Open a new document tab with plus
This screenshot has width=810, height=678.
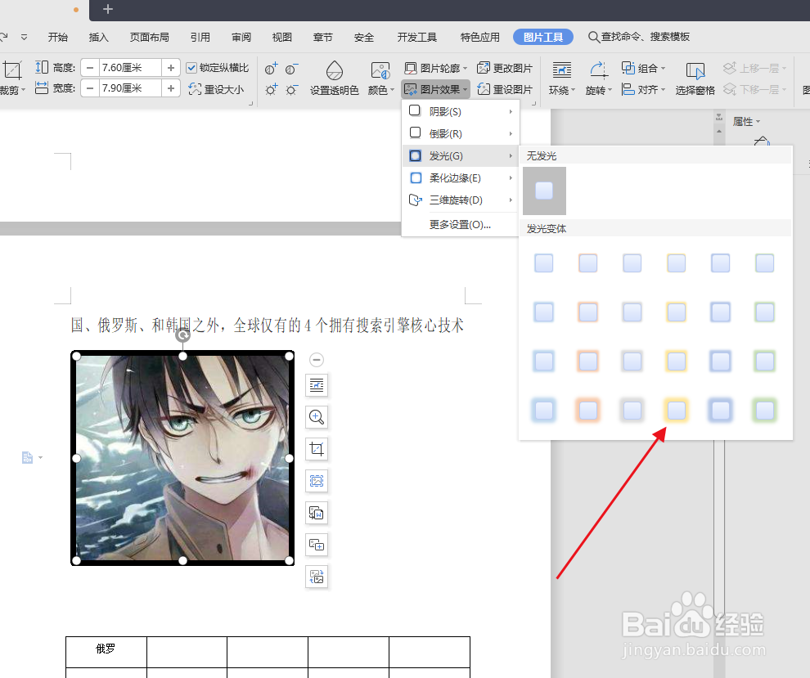point(107,9)
